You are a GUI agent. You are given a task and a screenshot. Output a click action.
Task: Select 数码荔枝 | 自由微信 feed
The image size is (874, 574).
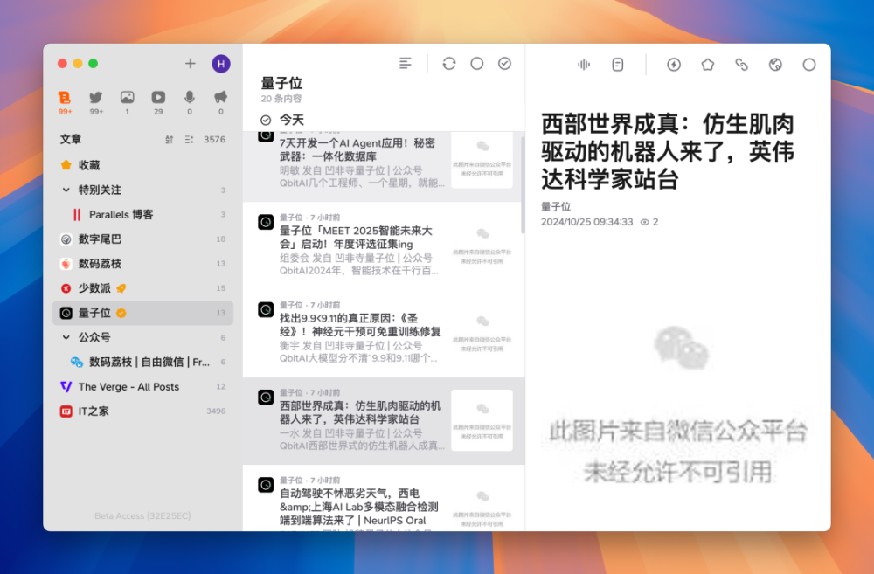click(142, 362)
